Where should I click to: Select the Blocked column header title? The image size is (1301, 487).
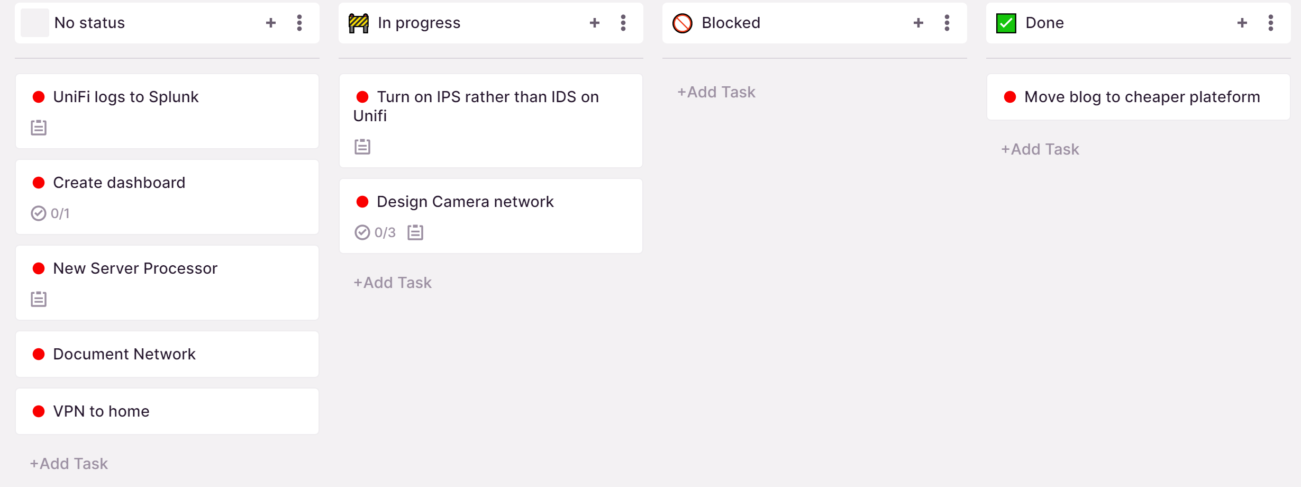click(731, 23)
